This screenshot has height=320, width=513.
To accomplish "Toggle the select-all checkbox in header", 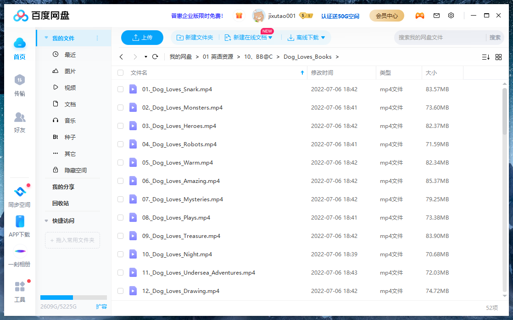I will [x=120, y=73].
